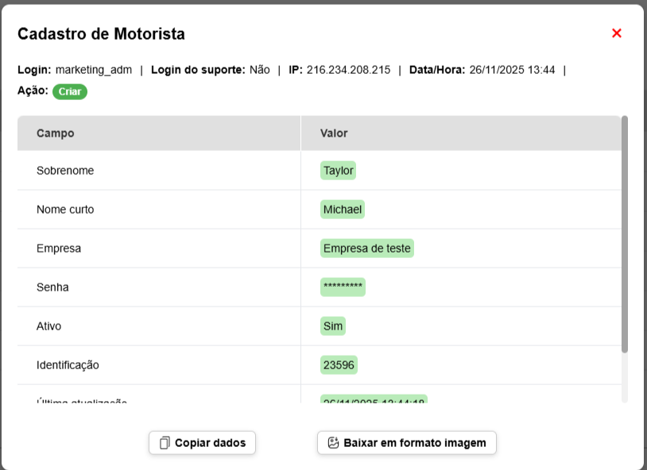Screen dimensions: 647x470
Task: Close the Cadastro de Motorista dialog
Action: [x=616, y=33]
